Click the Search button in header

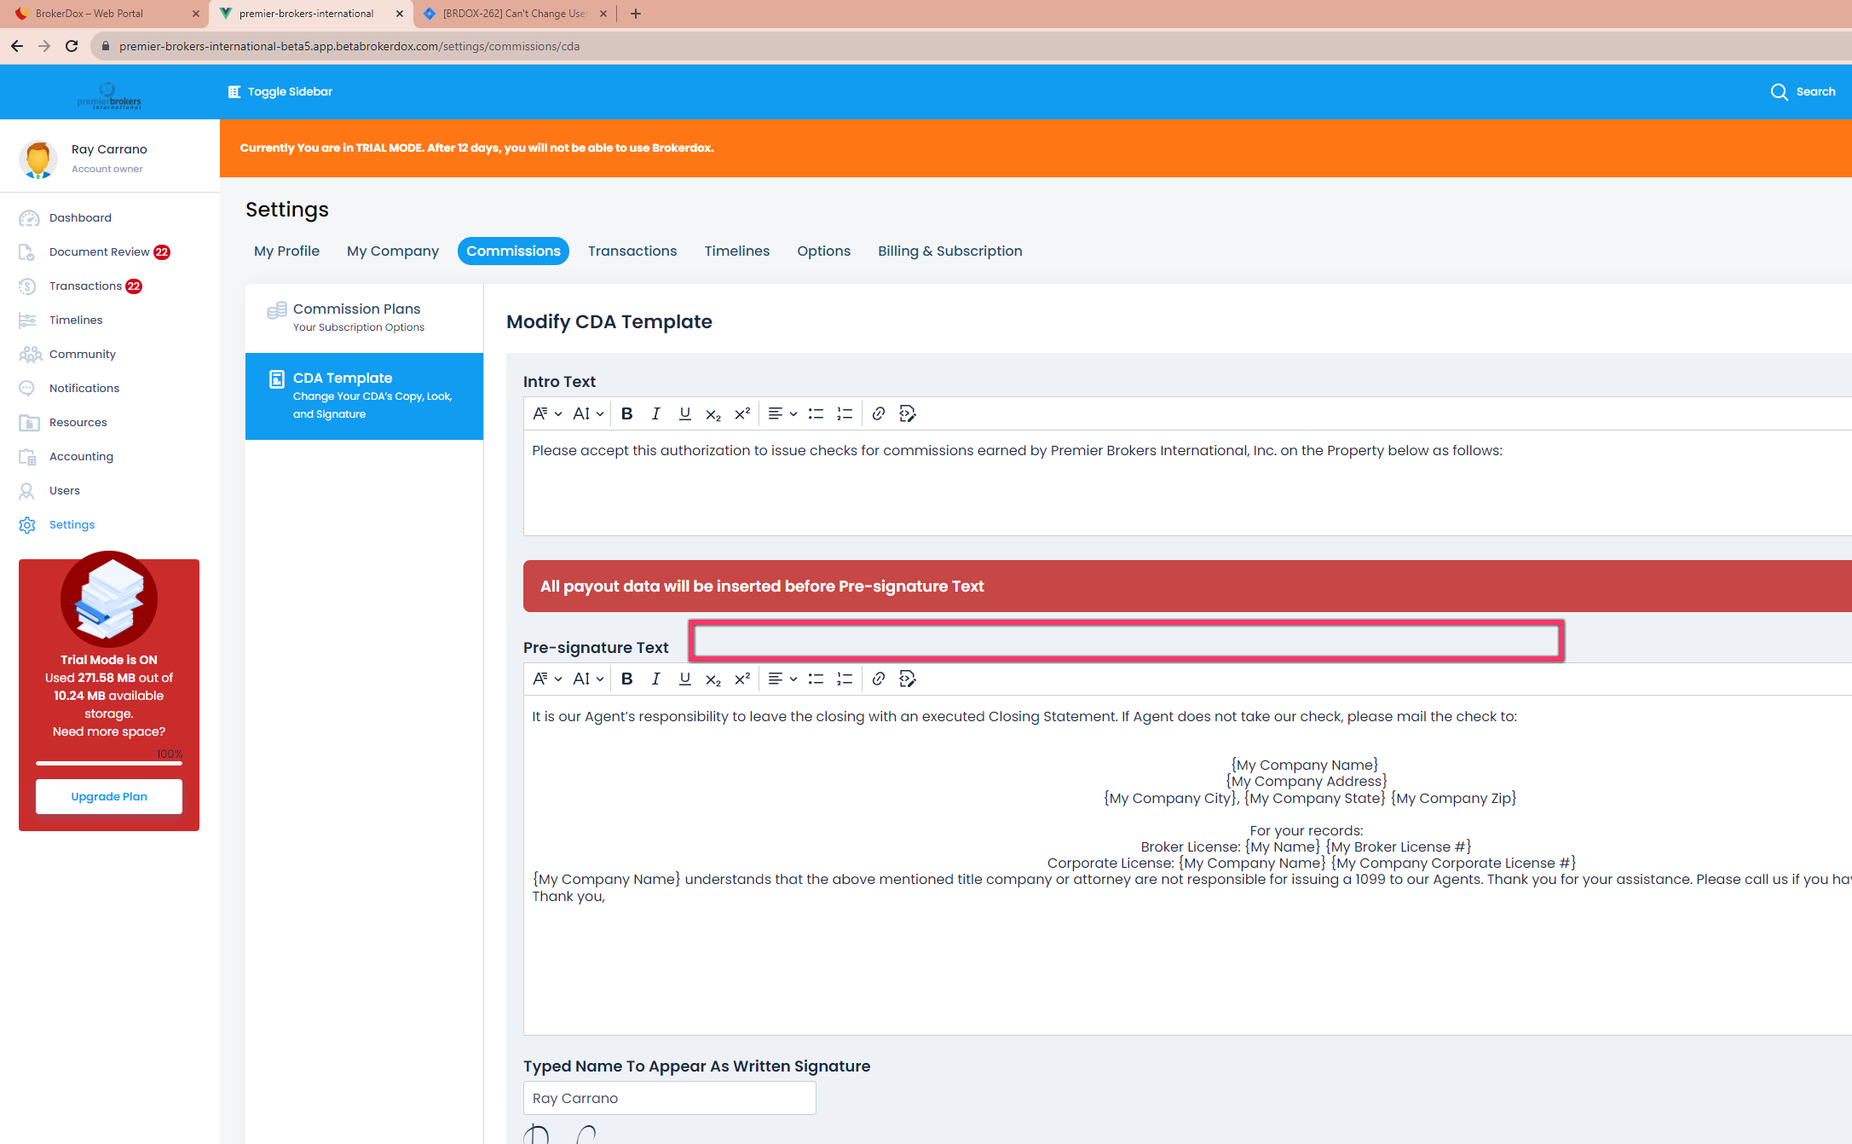click(1803, 92)
